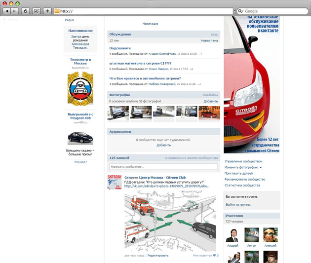The image size is (311, 263).
Task: Click arrow after Любови Поворовой message
Action: [199, 84]
